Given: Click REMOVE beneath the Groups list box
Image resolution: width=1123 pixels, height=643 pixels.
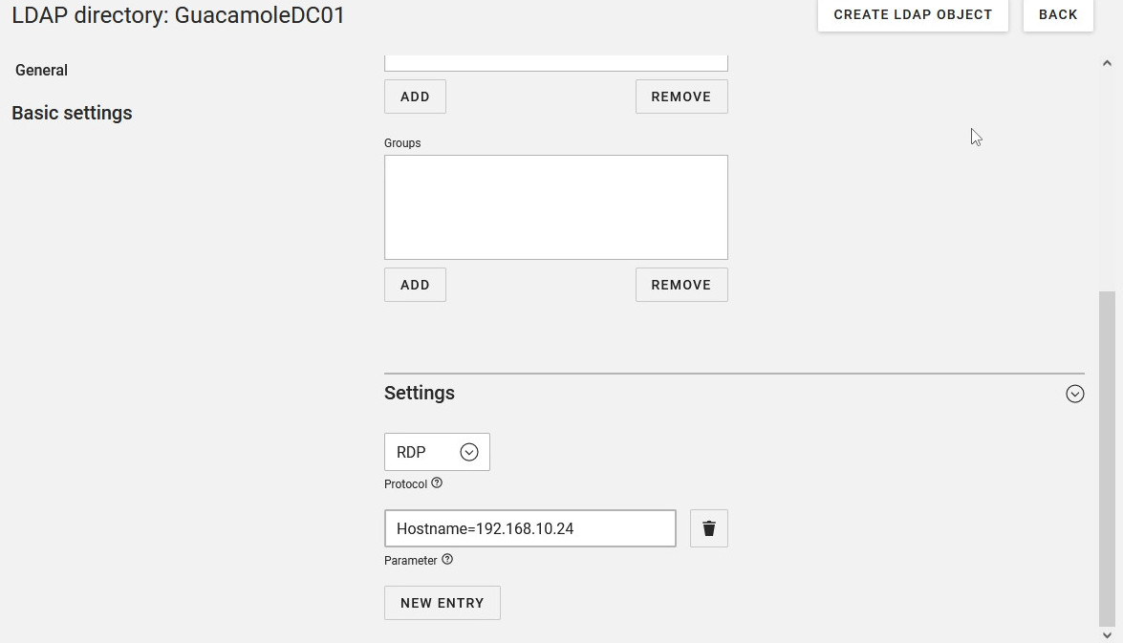Looking at the screenshot, I should (680, 285).
